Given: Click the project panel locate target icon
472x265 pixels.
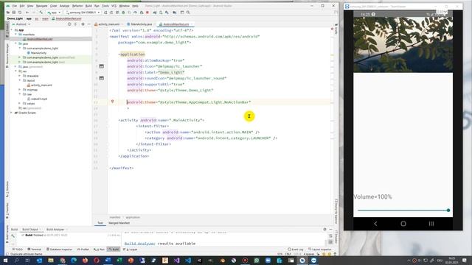Looking at the screenshot, I should click(x=69, y=24).
